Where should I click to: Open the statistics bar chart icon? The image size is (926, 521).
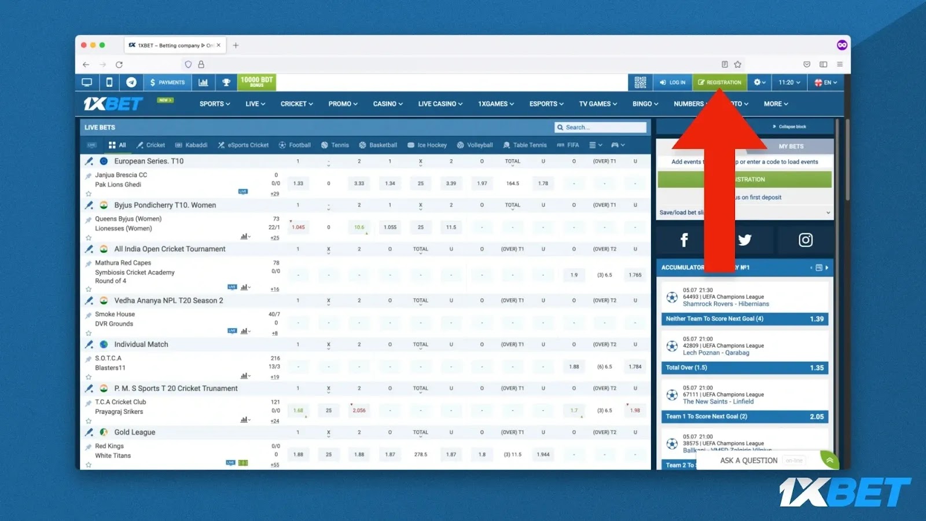[203, 82]
